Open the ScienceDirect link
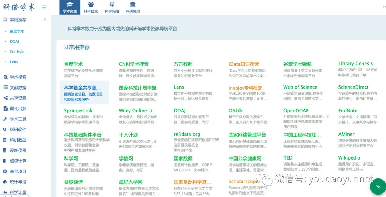386x197 pixels. (353, 87)
